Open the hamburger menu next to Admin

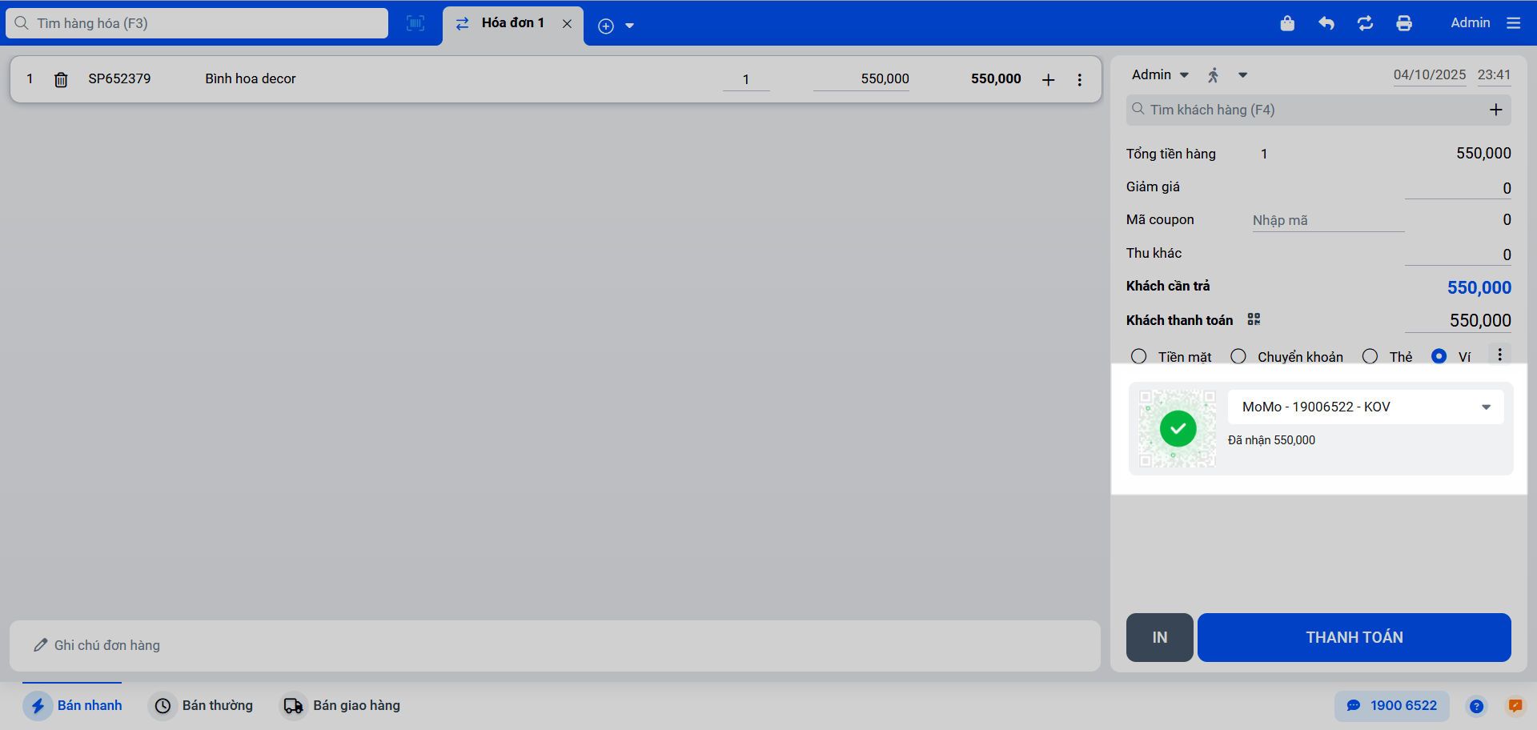point(1513,23)
